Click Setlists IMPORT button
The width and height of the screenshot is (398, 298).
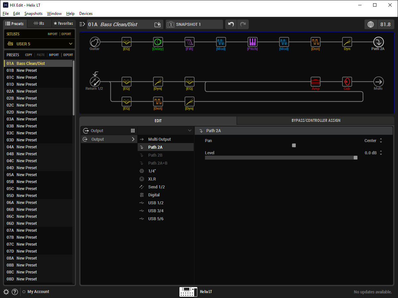coord(52,34)
